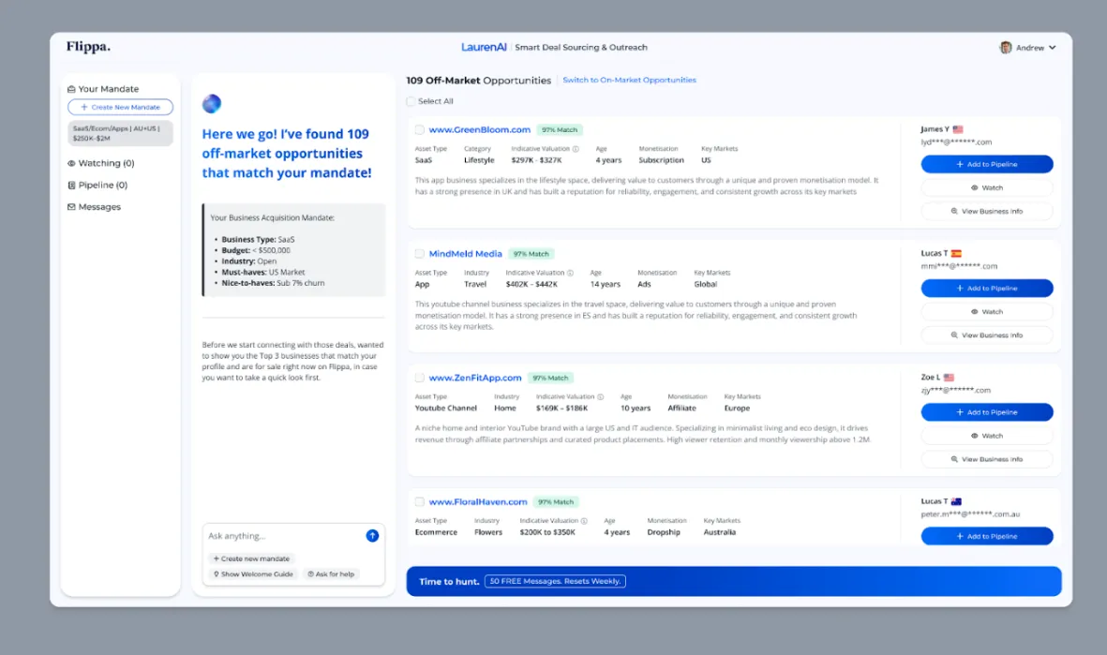This screenshot has height=655, width=1107.
Task: Click the LaurenAI orb avatar icon
Action: [x=212, y=104]
